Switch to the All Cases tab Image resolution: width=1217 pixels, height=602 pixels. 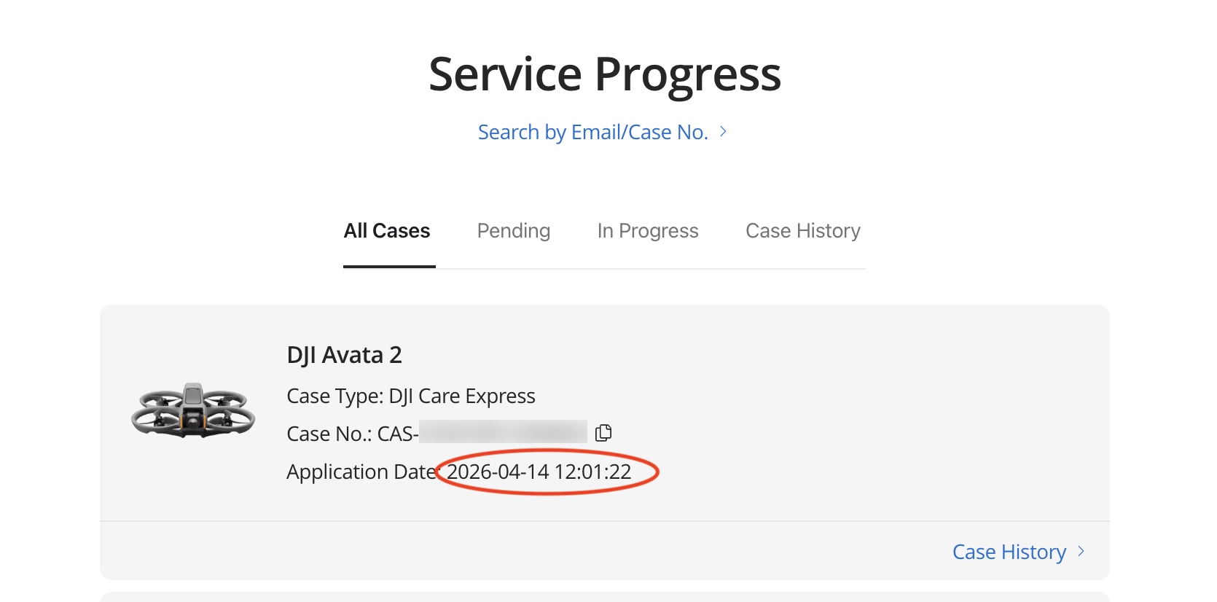(x=387, y=231)
